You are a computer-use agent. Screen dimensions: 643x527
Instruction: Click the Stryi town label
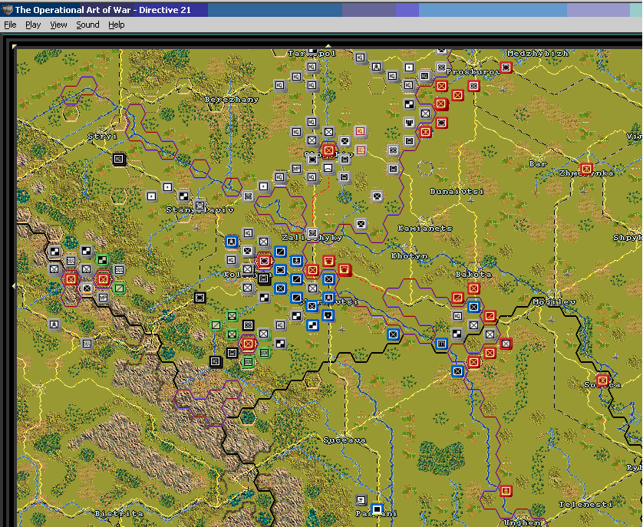102,136
